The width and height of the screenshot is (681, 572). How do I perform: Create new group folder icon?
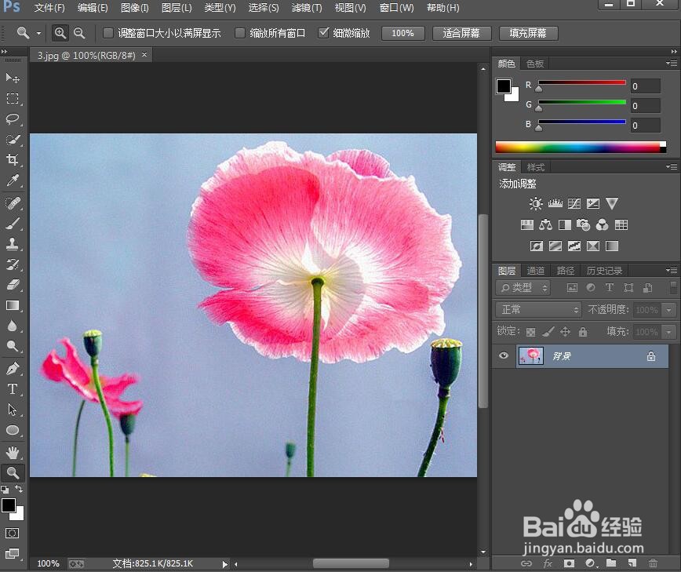click(x=611, y=563)
